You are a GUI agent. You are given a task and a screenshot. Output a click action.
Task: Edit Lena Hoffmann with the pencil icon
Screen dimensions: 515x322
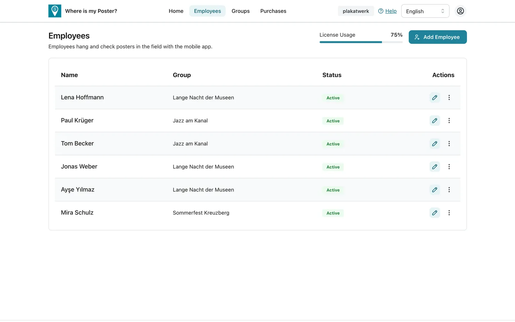(x=434, y=98)
